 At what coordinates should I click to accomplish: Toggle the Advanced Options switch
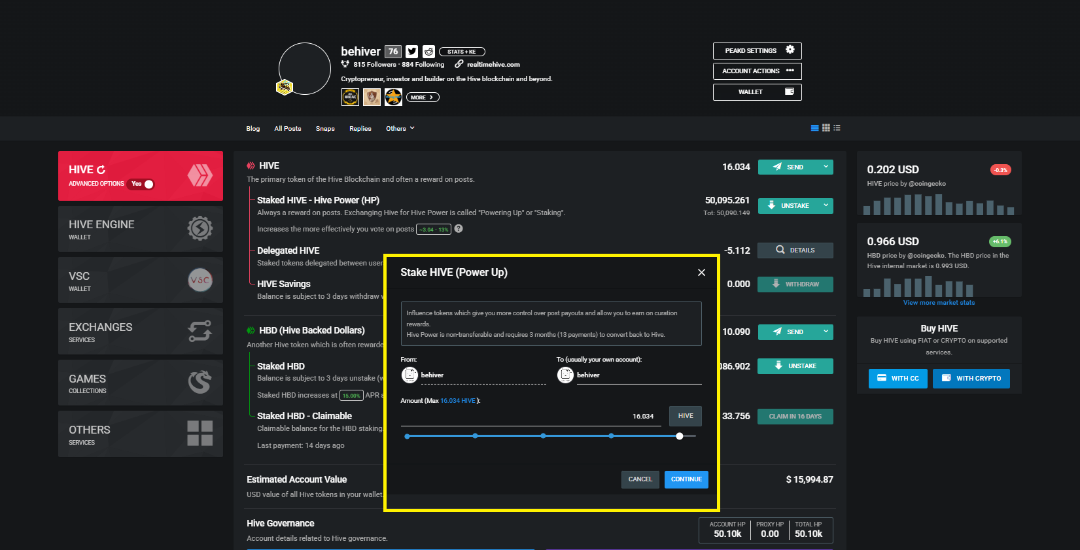(x=141, y=184)
